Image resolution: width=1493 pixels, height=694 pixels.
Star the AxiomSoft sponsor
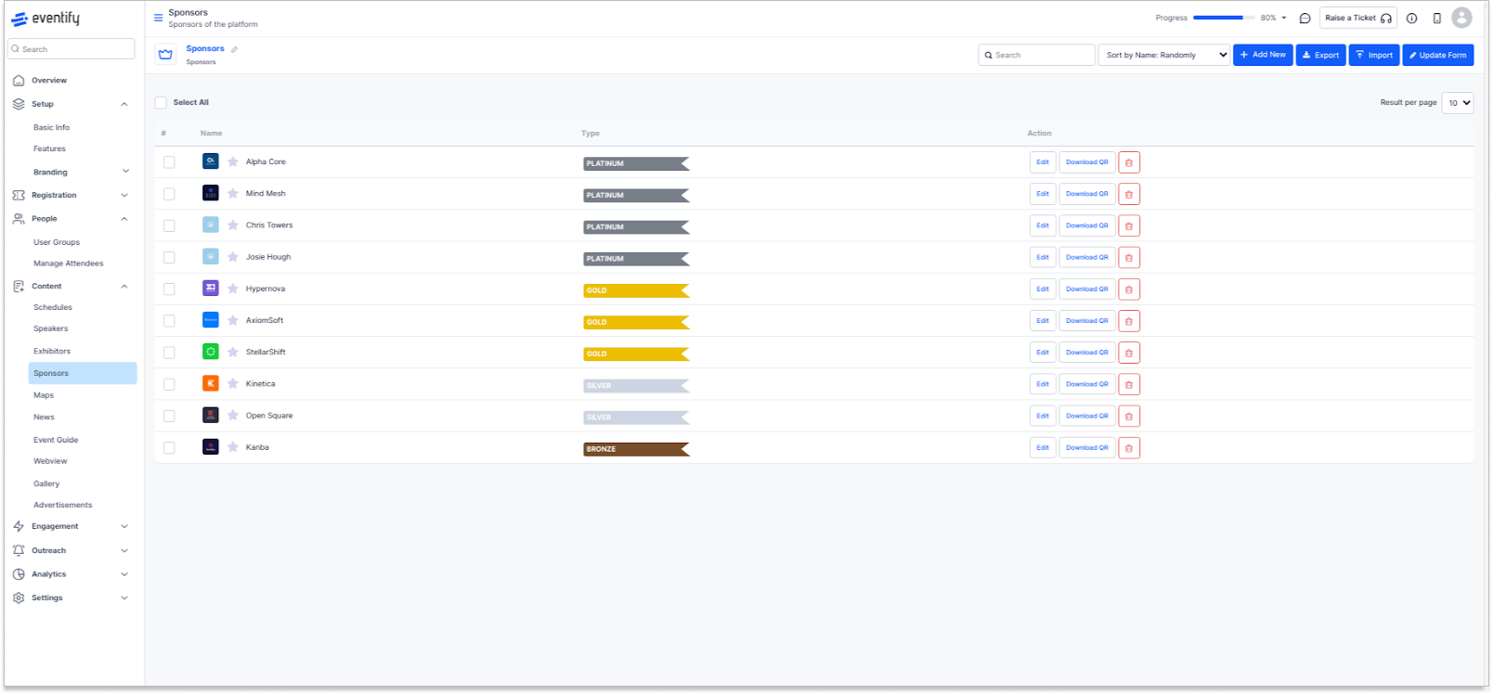coord(233,320)
